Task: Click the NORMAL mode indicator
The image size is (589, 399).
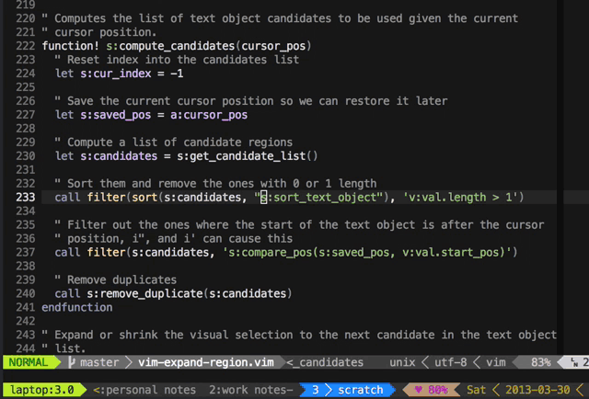Action: click(27, 362)
